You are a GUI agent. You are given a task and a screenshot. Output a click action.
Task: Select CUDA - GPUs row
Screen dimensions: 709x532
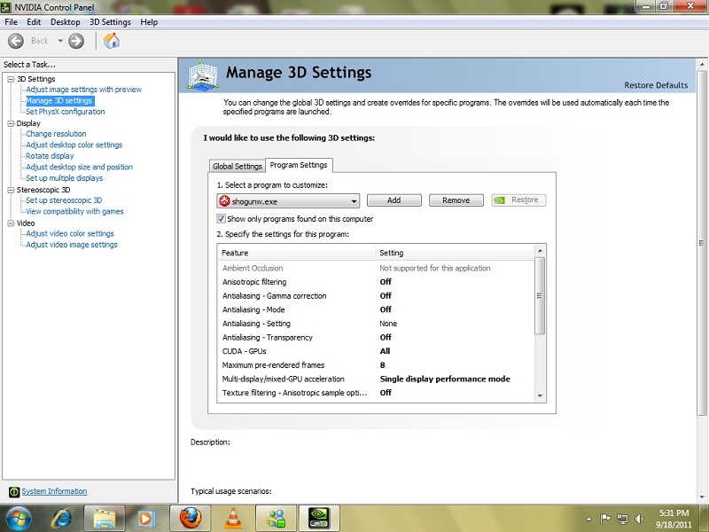tap(376, 351)
